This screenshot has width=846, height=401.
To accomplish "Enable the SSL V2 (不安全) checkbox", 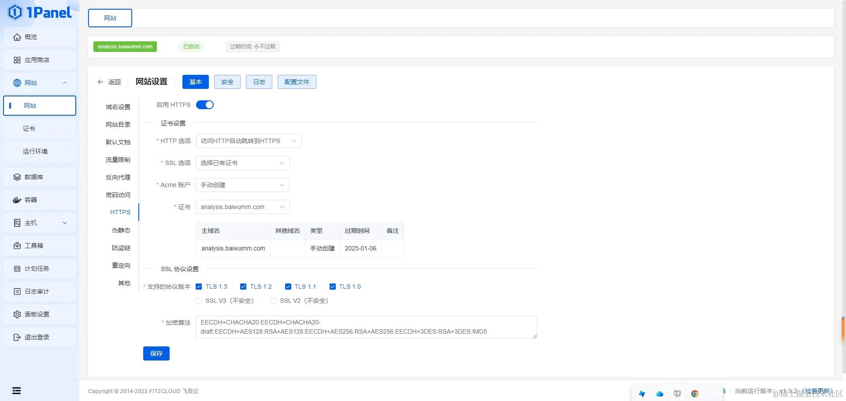I will click(x=273, y=301).
